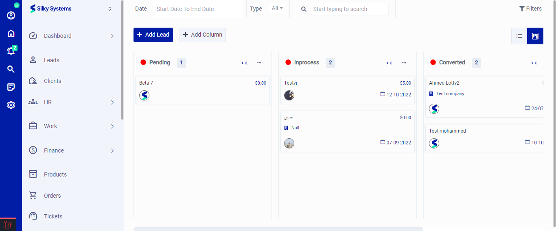Expand the Dashboard menu chevron
Screen dimensions: 556x231
(112, 36)
